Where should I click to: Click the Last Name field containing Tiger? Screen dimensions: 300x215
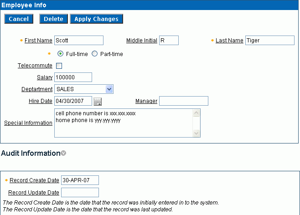(269, 41)
